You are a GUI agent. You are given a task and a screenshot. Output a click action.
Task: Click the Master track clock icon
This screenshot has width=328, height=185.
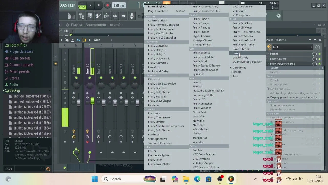click(x=74, y=137)
